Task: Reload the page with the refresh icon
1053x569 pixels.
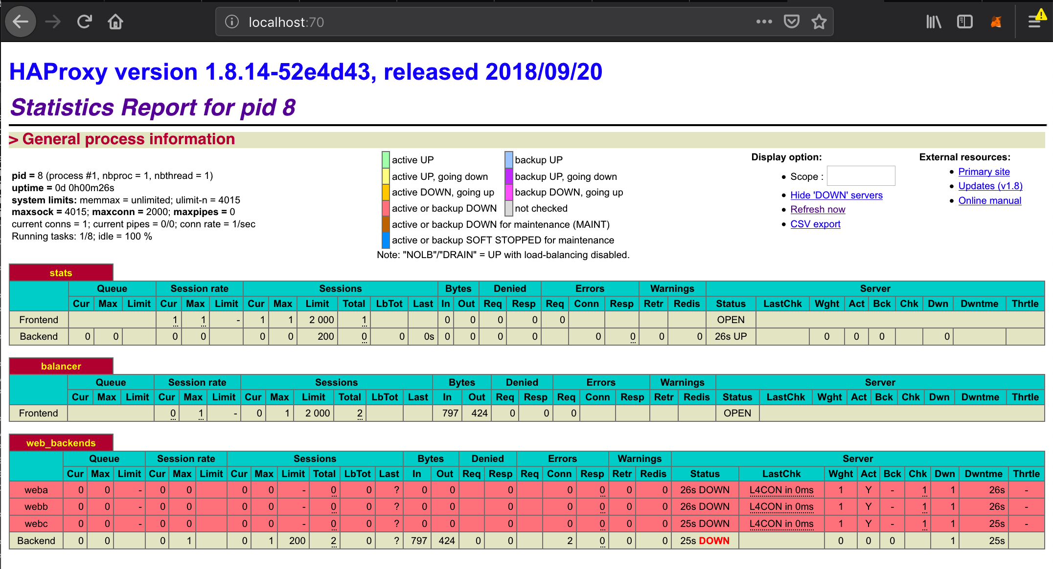Action: (85, 22)
